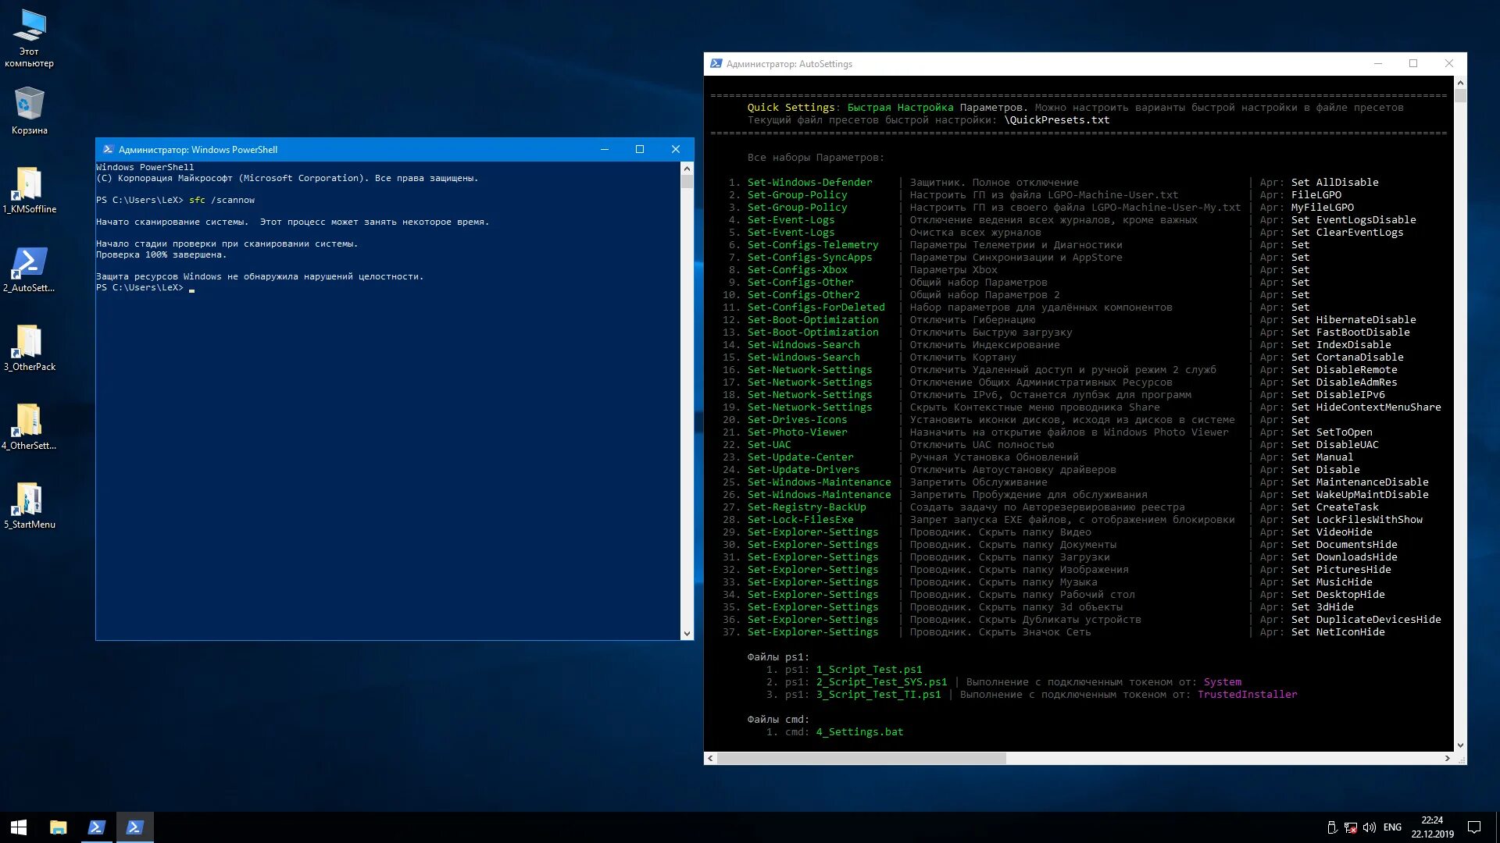The height and width of the screenshot is (843, 1500).
Task: Open the notification action center
Action: coord(1473,827)
